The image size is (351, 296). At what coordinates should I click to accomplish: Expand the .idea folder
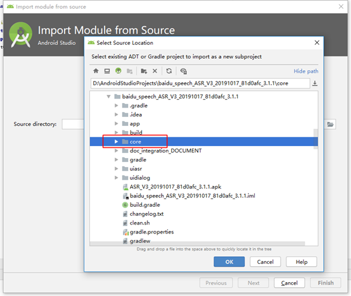(x=116, y=114)
